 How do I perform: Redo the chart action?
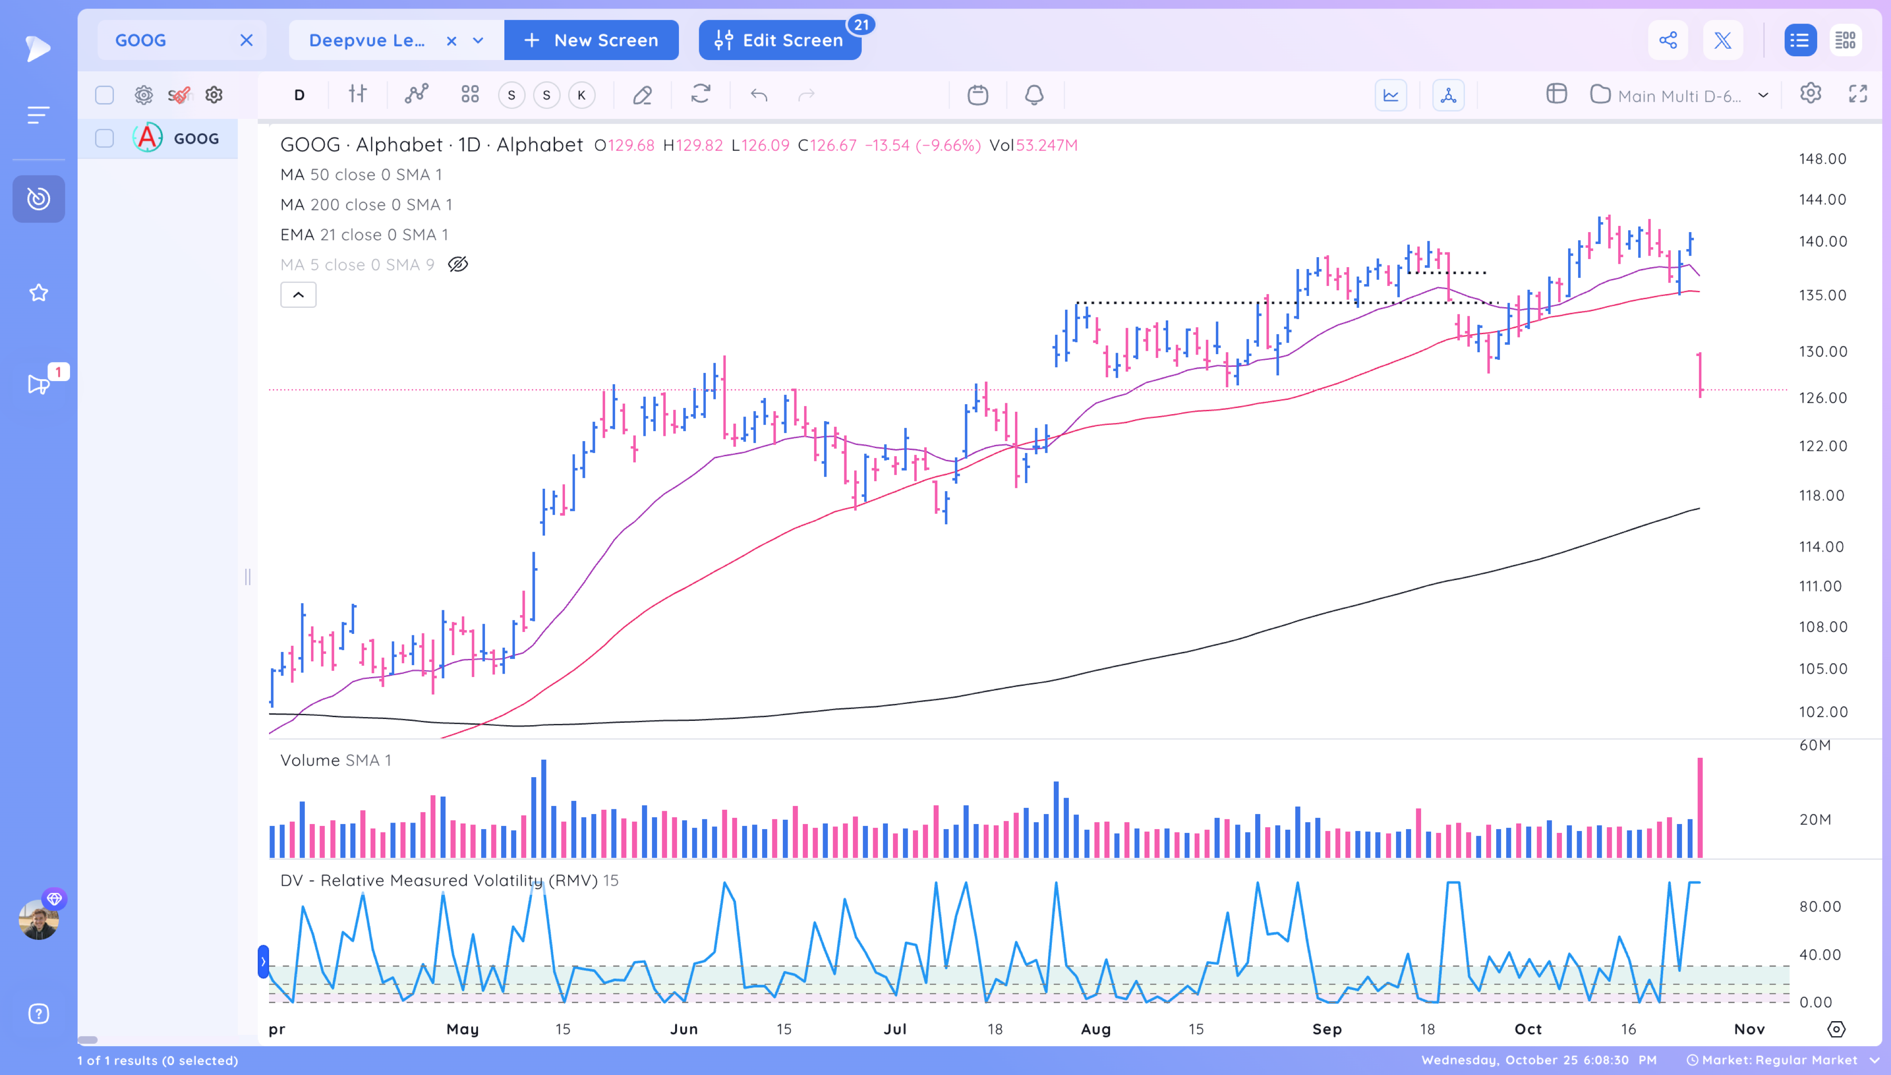point(807,95)
